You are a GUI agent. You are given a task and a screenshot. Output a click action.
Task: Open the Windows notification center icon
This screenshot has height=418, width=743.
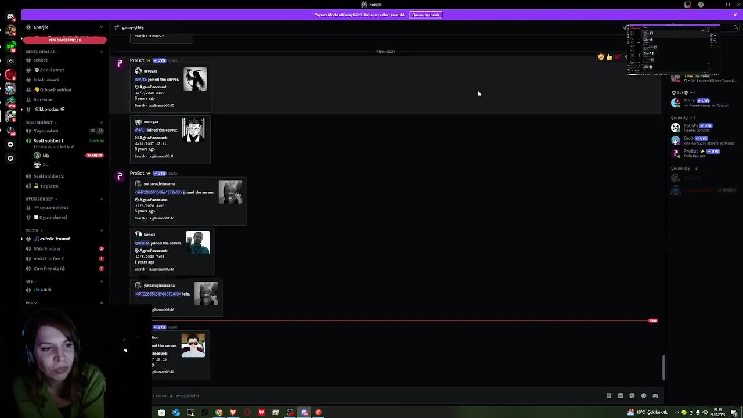pyautogui.click(x=734, y=413)
